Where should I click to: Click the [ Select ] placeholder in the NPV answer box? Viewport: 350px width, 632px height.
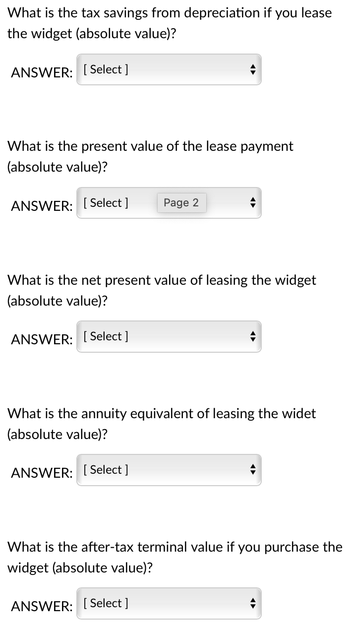[x=105, y=336]
